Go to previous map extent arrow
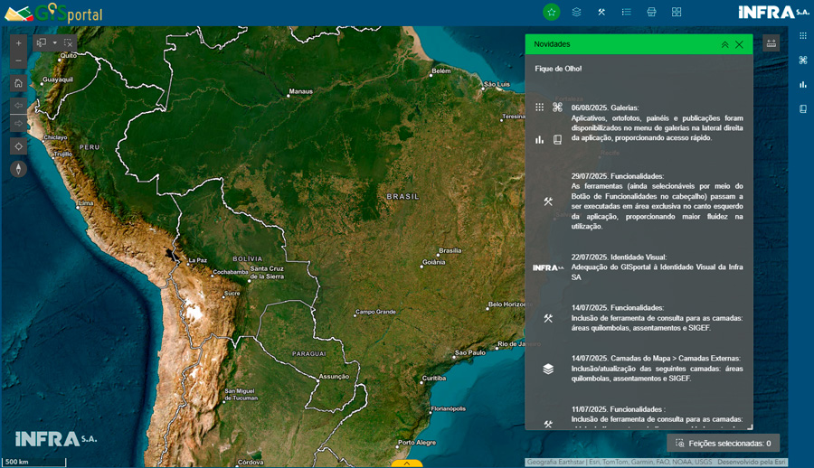Viewport: 814px width, 468px height. [19, 106]
